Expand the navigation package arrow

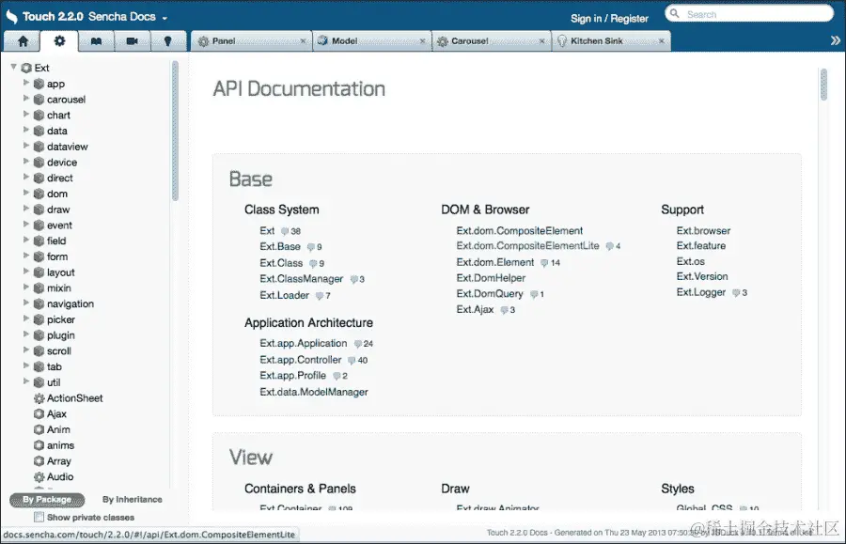pyautogui.click(x=26, y=303)
